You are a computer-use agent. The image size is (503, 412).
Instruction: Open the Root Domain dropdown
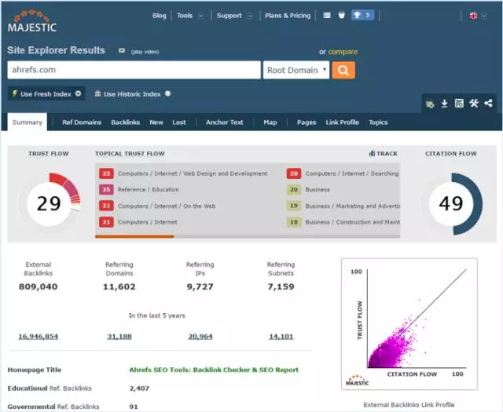pyautogui.click(x=296, y=70)
